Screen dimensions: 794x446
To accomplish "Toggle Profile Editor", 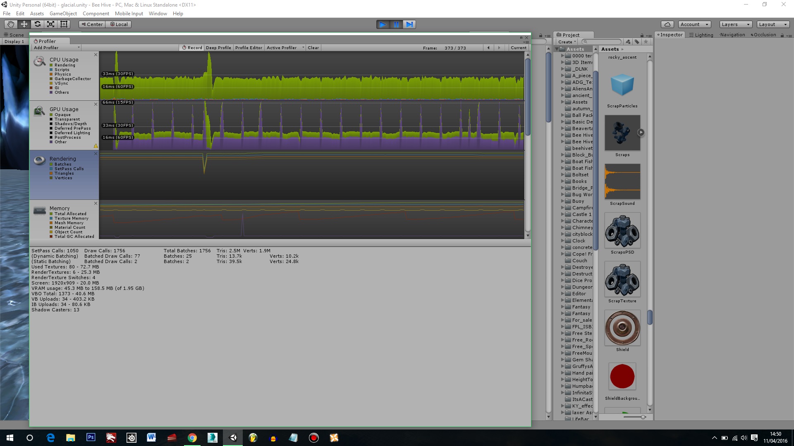I will (249, 48).
